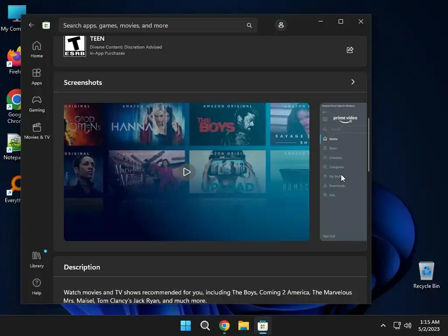The width and height of the screenshot is (448, 336).
Task: Open the Windows Start menu
Action: tap(185, 325)
